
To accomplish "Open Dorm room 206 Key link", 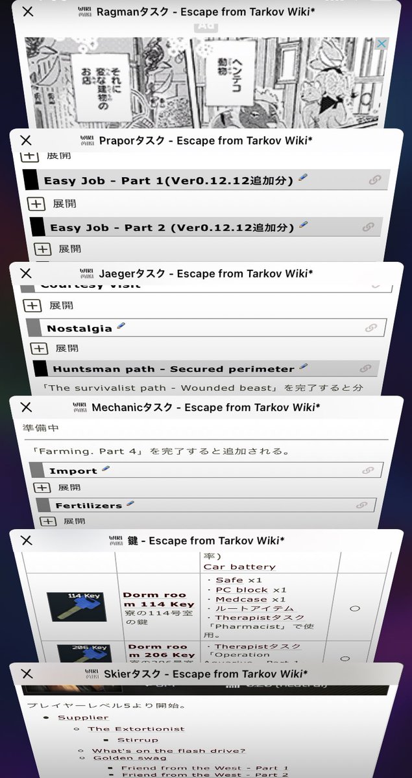I will pos(159,651).
